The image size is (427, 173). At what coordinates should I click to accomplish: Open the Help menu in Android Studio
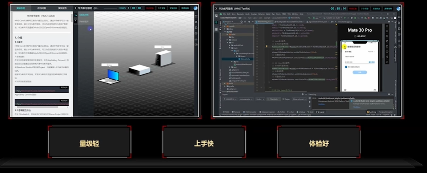point(302,14)
